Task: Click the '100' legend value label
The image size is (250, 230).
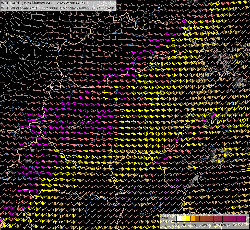Action: pyautogui.click(x=176, y=225)
